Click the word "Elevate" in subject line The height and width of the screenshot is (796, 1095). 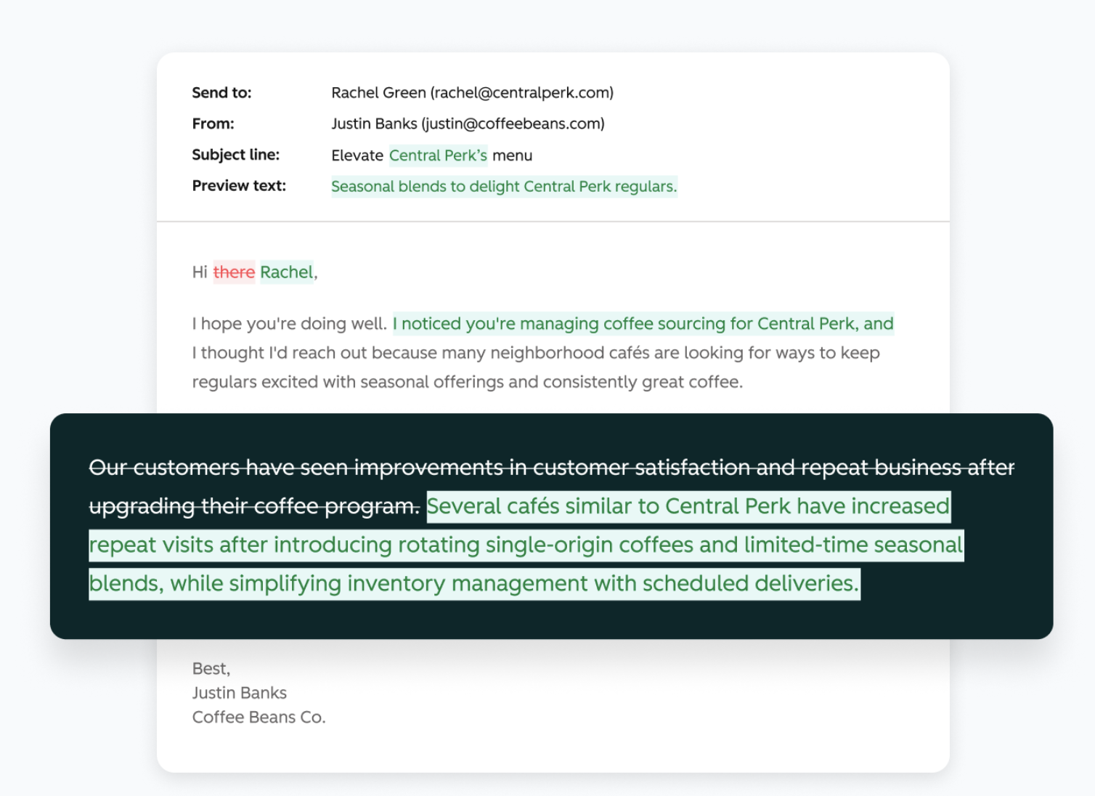pos(357,155)
